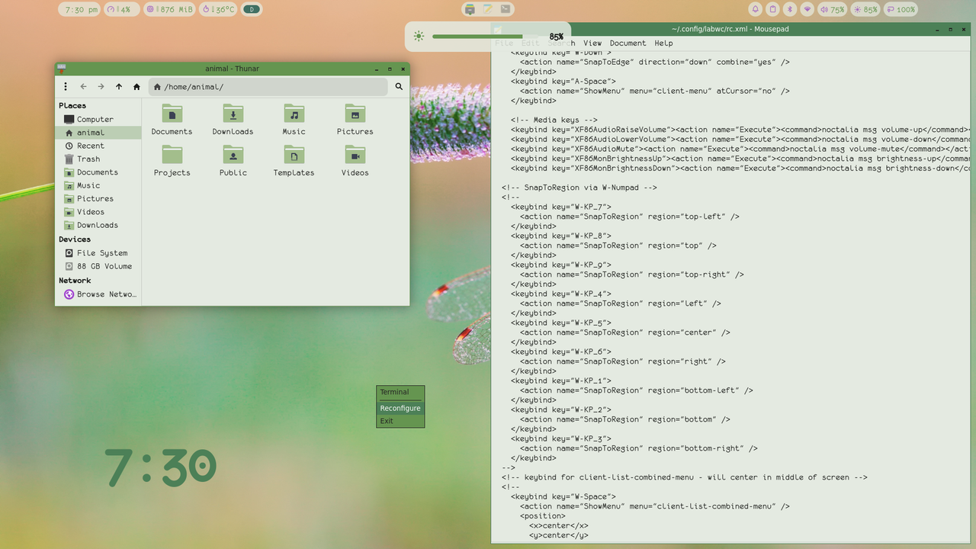
Task: Select the Public folder in Thunar
Action: (x=233, y=161)
